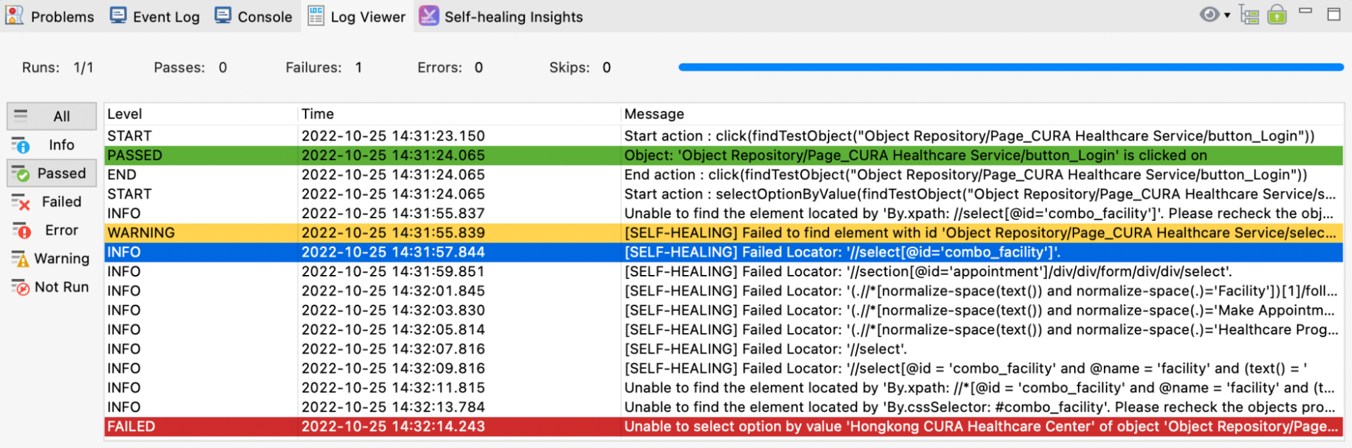Toggle the green scroll lock icon
Viewport: 1352px width, 448px height.
point(1277,14)
